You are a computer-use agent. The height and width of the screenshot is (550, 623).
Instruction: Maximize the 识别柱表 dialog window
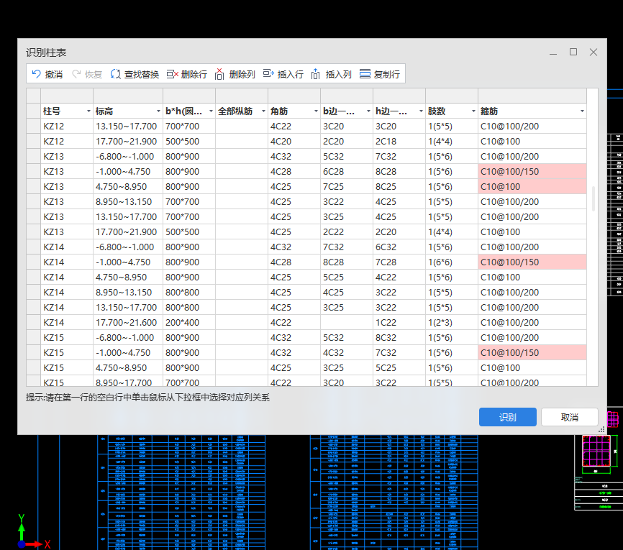(x=573, y=52)
